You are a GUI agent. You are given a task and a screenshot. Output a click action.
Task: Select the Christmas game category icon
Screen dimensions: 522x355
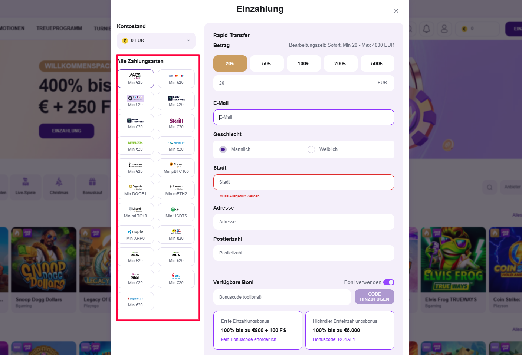pyautogui.click(x=59, y=187)
